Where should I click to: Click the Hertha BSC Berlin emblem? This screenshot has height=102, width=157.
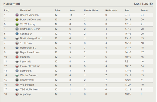tap(17, 29)
